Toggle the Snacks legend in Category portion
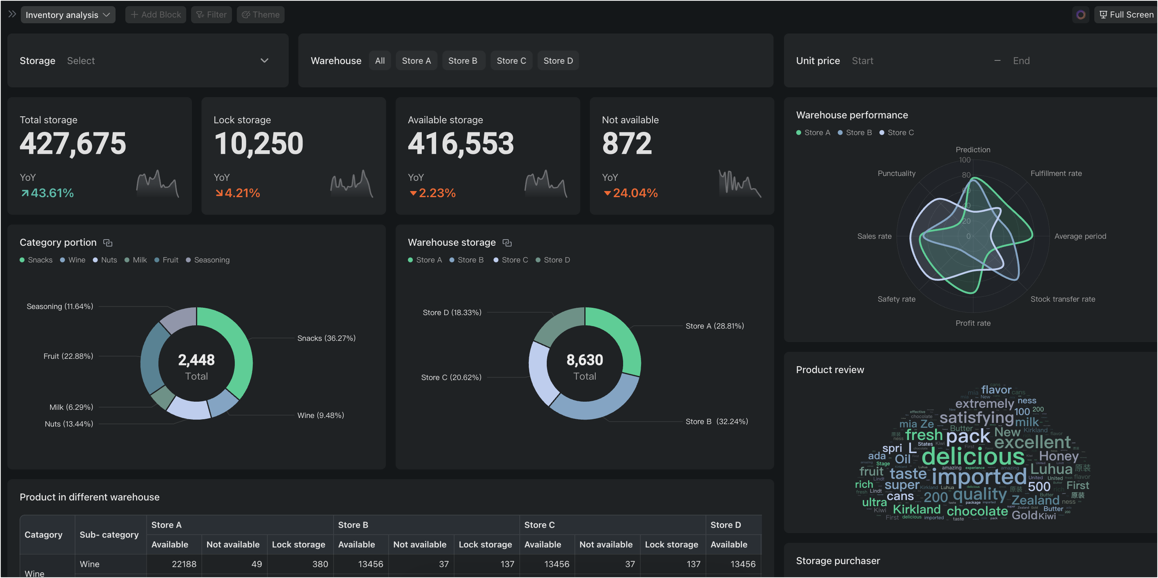The height and width of the screenshot is (578, 1158). 36,260
